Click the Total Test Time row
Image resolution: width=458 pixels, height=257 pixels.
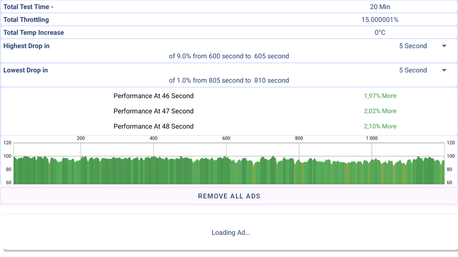(x=229, y=7)
